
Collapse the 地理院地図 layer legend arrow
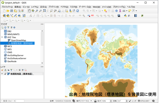click(2, 74)
